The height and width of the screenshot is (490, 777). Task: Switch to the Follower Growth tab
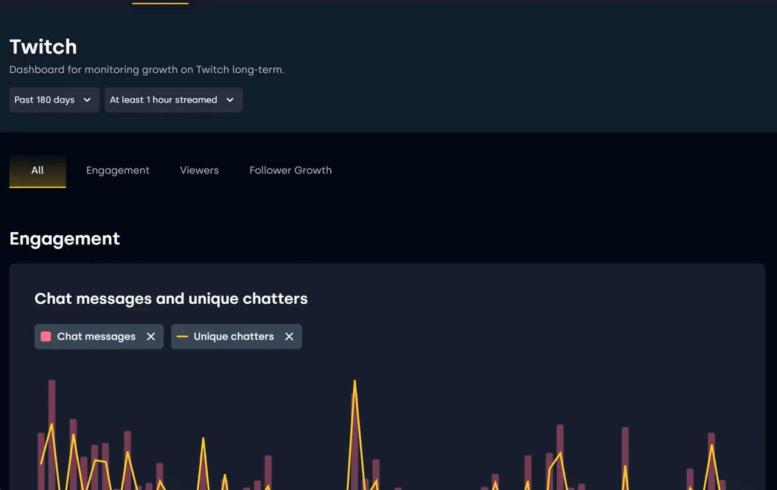click(290, 170)
